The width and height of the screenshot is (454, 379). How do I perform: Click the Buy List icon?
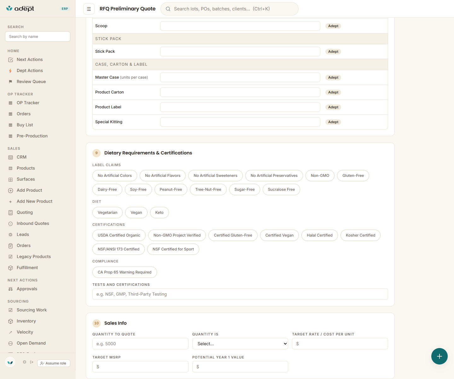[x=10, y=125]
